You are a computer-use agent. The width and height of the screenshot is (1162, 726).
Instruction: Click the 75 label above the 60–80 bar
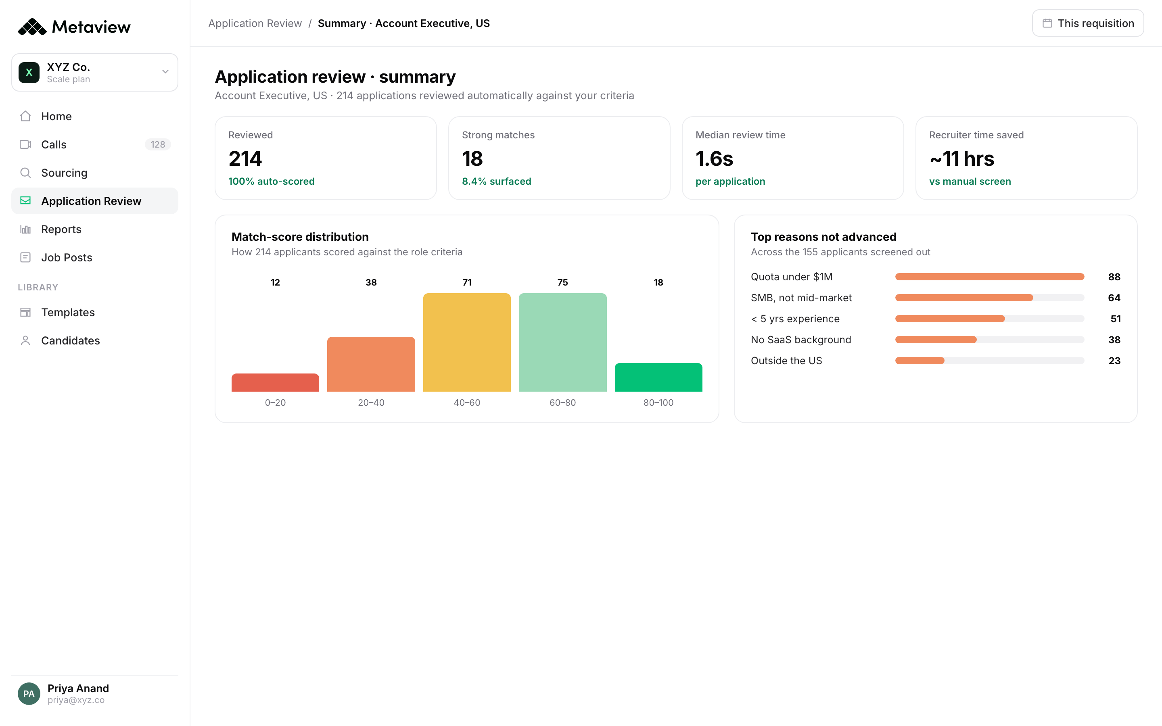pyautogui.click(x=562, y=282)
